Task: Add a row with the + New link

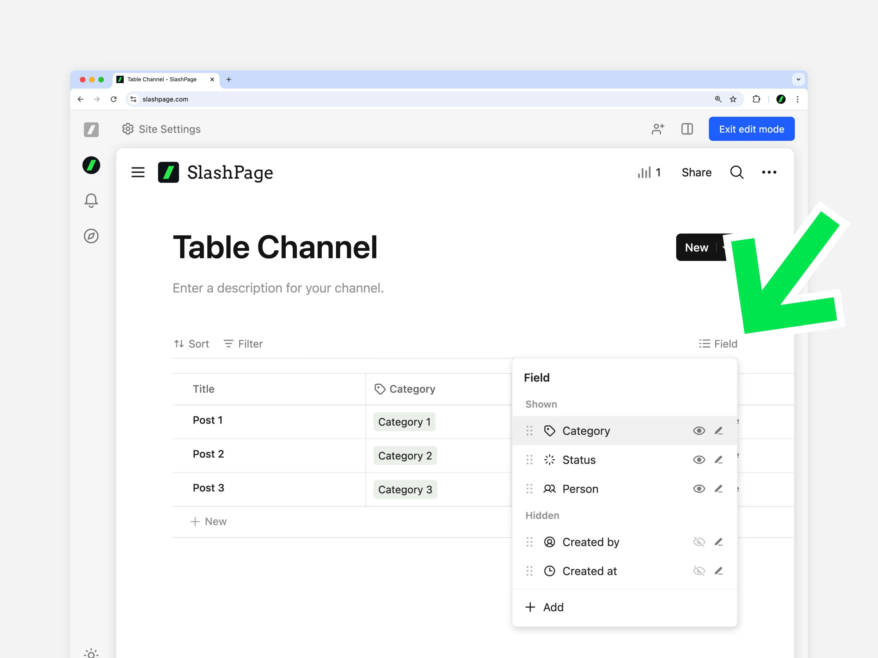Action: tap(208, 521)
